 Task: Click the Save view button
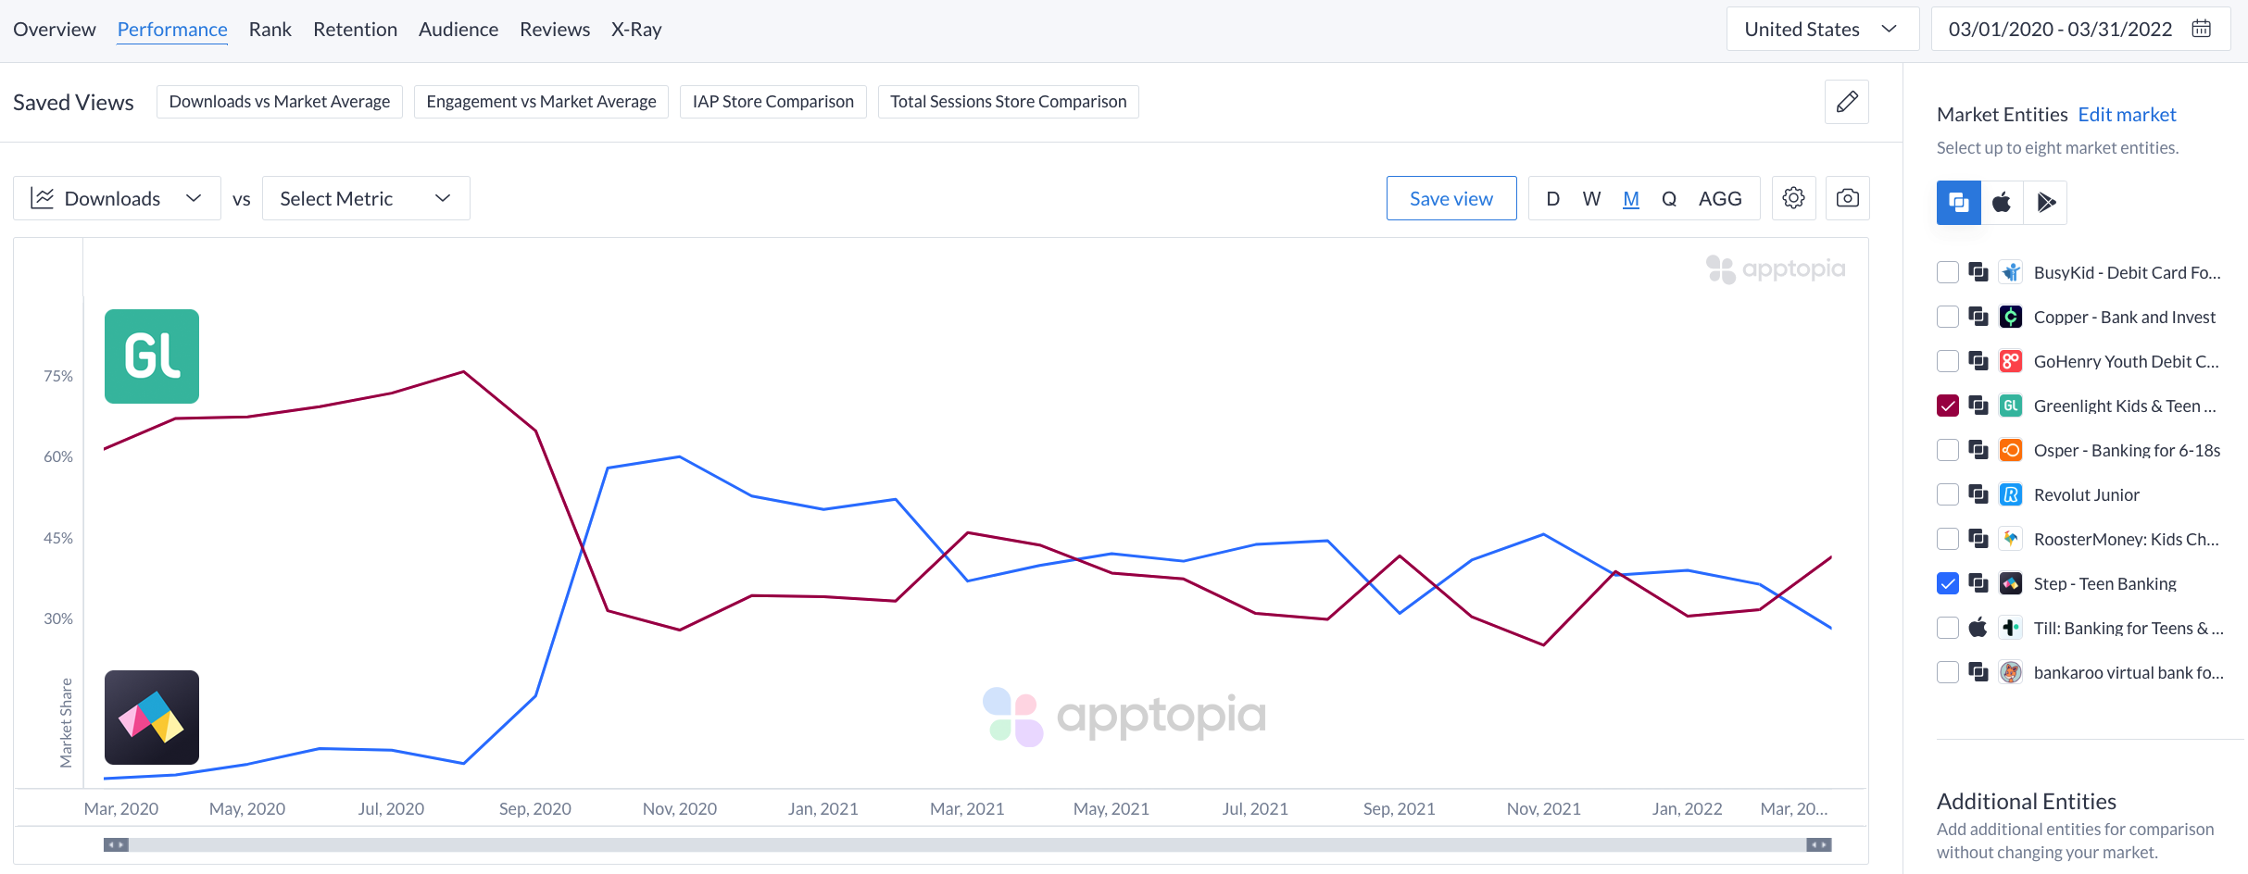tap(1451, 197)
